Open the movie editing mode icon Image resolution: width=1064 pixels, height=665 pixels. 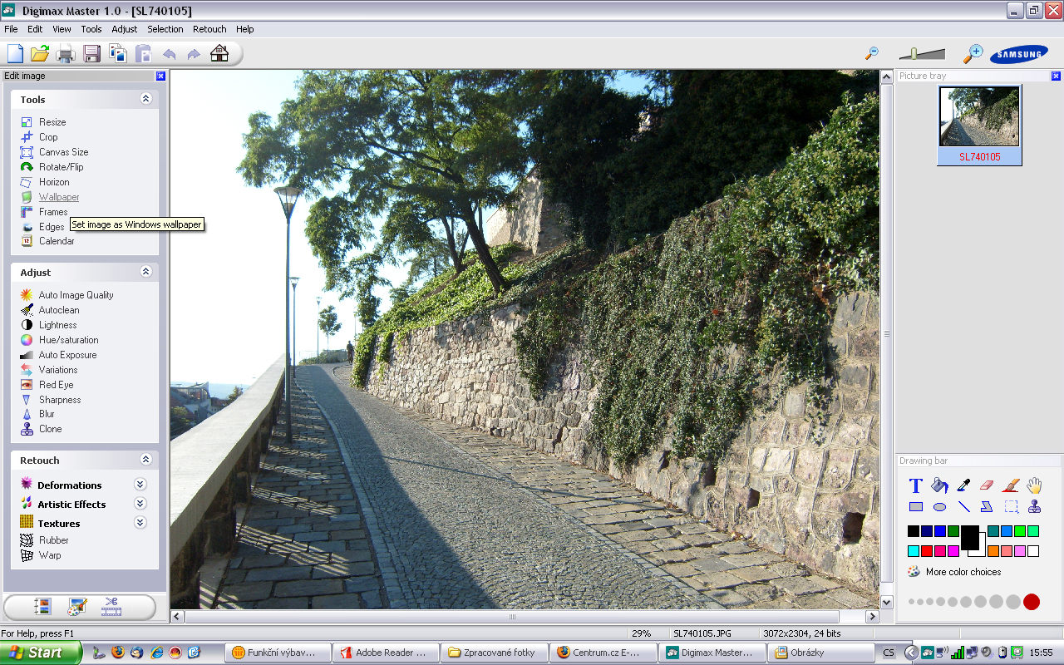tap(111, 608)
